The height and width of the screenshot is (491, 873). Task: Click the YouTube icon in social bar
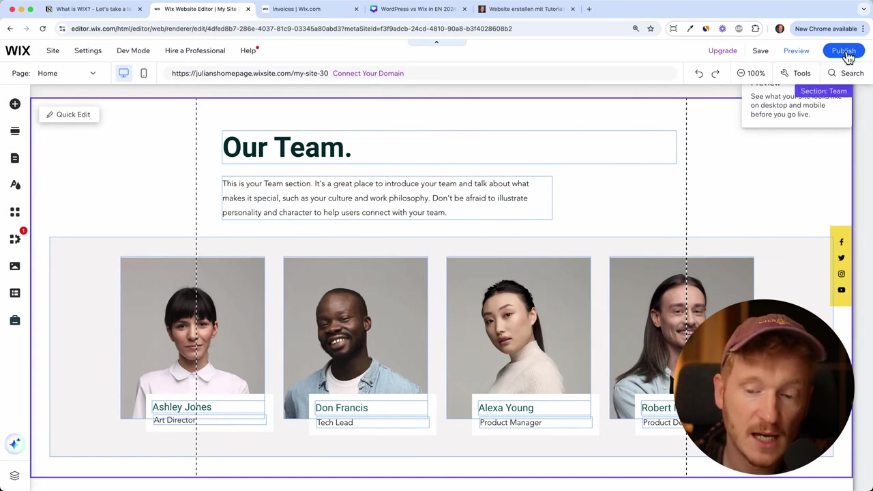click(x=841, y=290)
